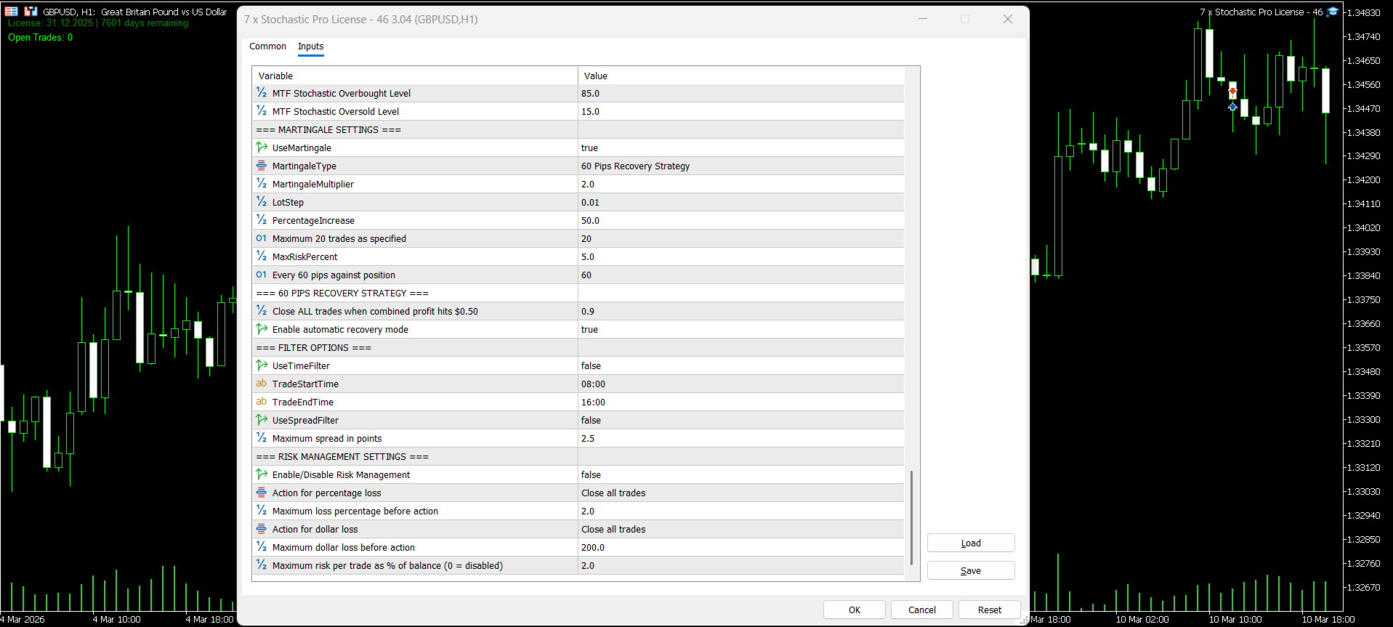This screenshot has height=627, width=1393.
Task: Click the Action for percentage loss enum icon
Action: [262, 493]
